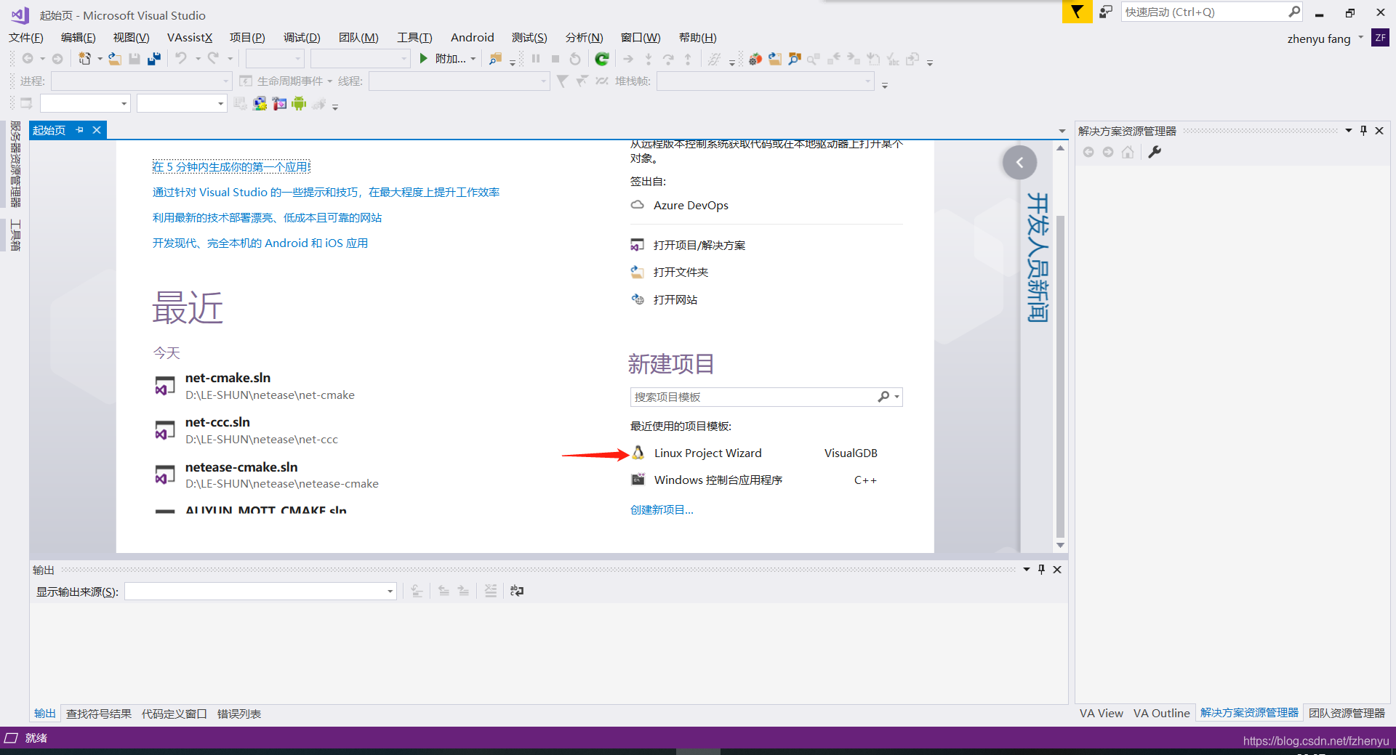Open the notifications flag icon
The image size is (1396, 755).
(1077, 12)
